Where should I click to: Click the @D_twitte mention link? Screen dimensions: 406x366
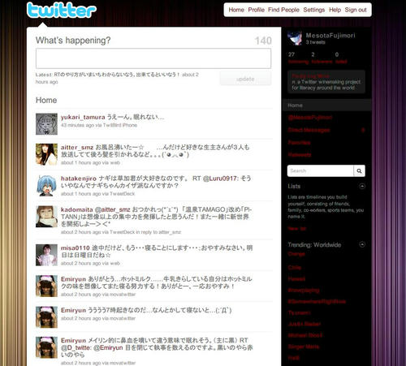pyautogui.click(x=76, y=347)
